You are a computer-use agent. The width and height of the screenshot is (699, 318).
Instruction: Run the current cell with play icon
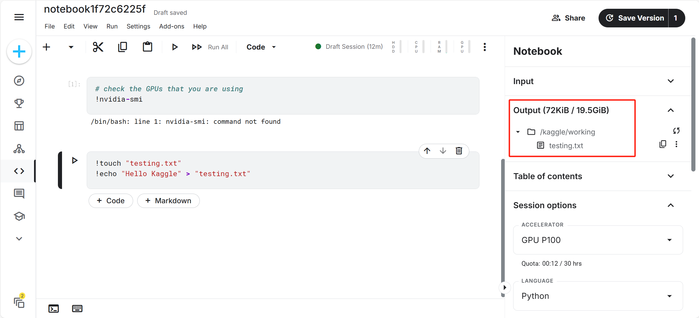click(x=175, y=47)
